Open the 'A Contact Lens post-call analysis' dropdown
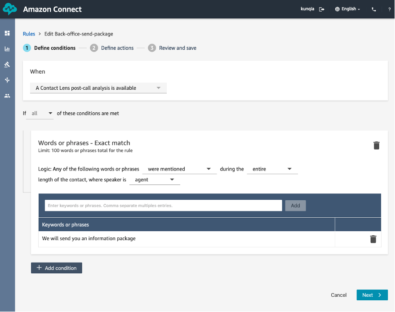This screenshot has width=395, height=312. (98, 88)
